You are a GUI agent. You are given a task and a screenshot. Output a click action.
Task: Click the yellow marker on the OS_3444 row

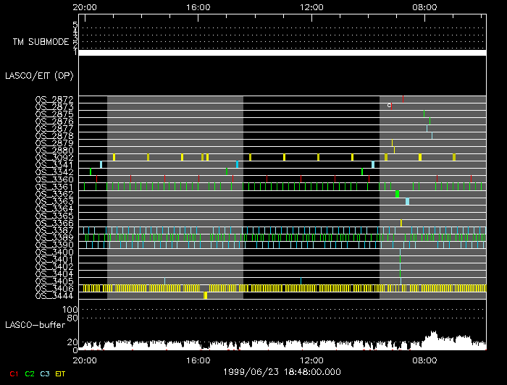click(x=206, y=295)
